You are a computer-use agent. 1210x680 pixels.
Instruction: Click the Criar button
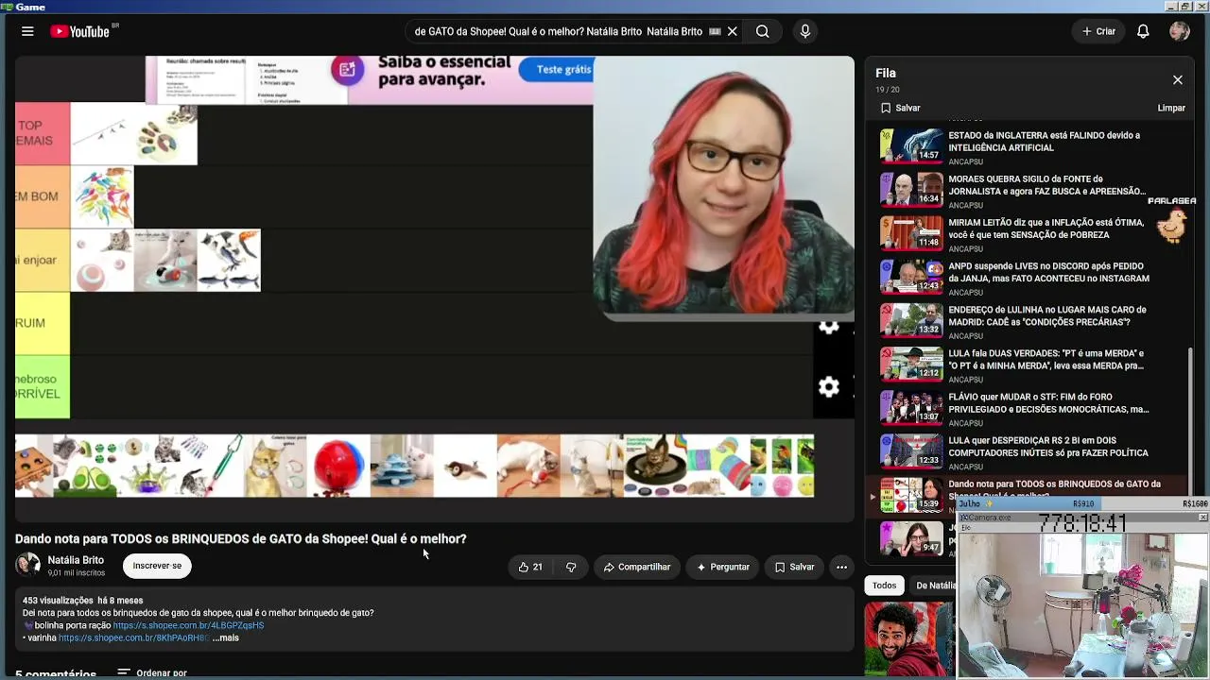pyautogui.click(x=1099, y=31)
